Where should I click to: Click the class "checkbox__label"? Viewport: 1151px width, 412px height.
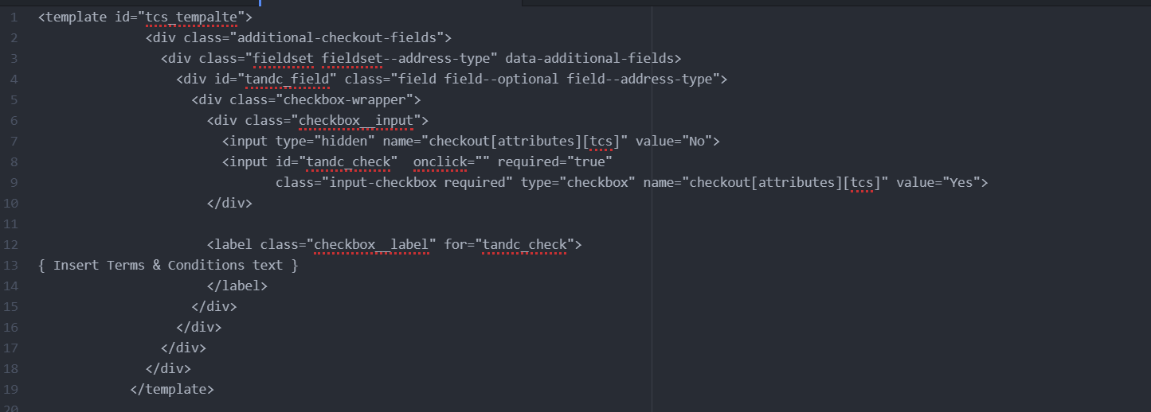tap(372, 244)
